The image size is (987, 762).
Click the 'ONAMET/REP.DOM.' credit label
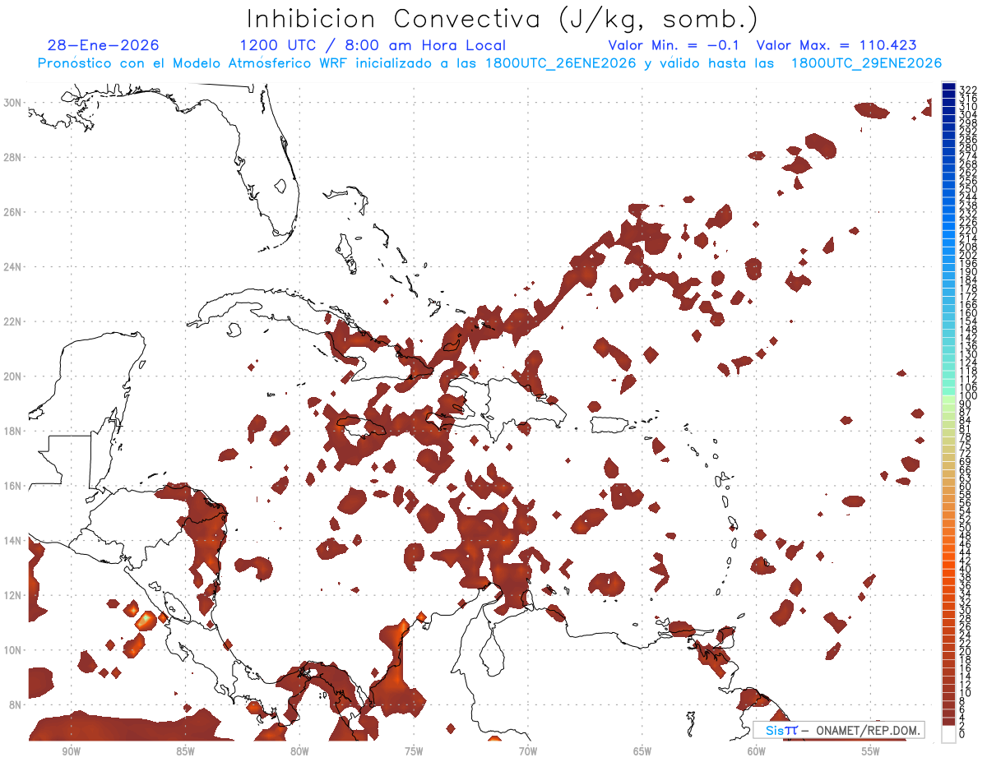pos(866,730)
